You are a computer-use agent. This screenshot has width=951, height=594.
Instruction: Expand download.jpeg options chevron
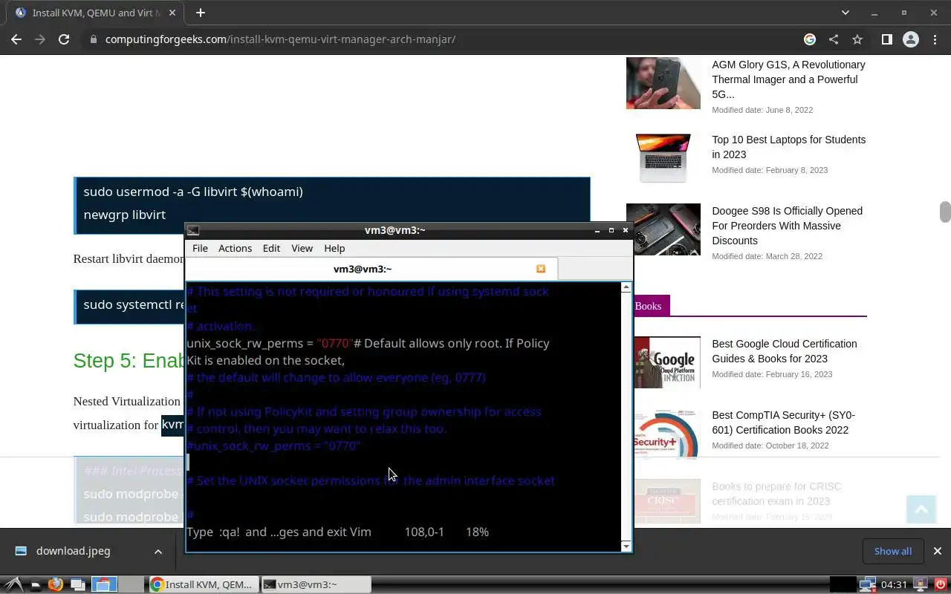coord(158,551)
